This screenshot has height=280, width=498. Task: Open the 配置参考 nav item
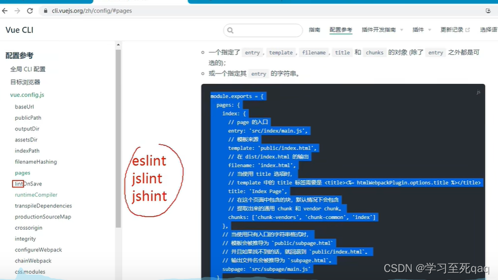[x=341, y=30]
